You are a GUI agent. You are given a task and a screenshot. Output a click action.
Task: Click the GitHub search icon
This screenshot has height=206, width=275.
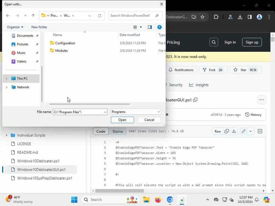tap(214, 42)
